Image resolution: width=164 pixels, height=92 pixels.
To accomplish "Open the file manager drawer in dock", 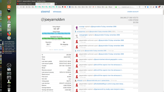I will 9,30.
